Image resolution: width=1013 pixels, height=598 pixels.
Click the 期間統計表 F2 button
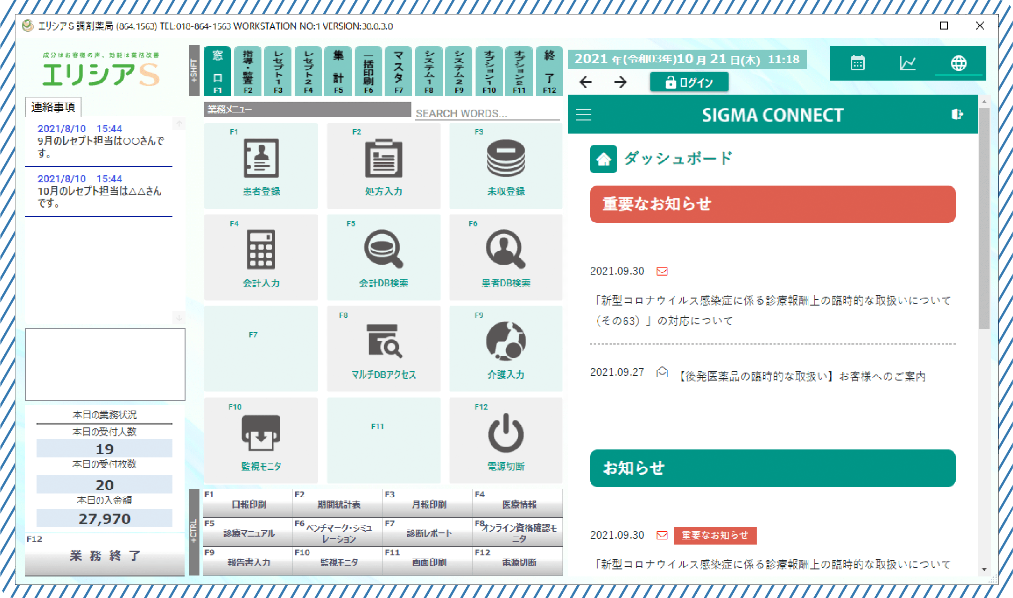[338, 502]
